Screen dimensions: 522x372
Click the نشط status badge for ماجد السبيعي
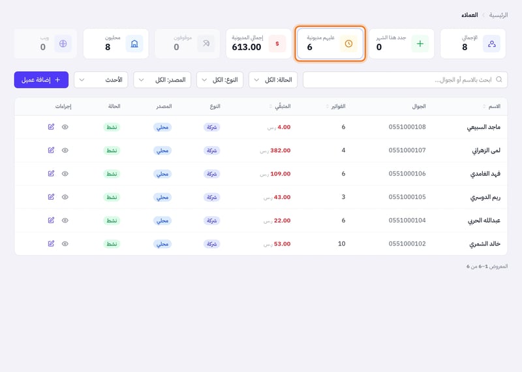click(112, 127)
